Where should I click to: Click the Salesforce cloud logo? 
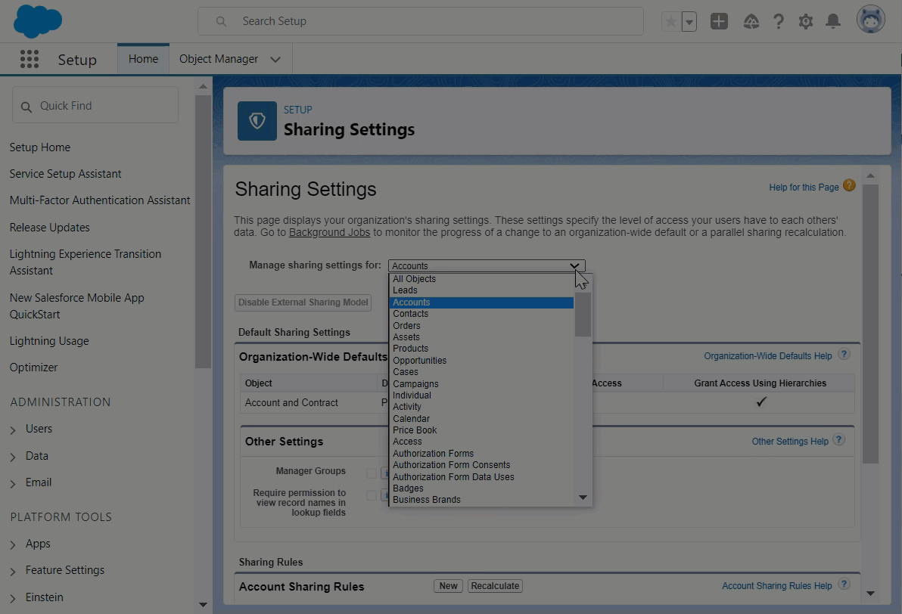click(x=37, y=21)
